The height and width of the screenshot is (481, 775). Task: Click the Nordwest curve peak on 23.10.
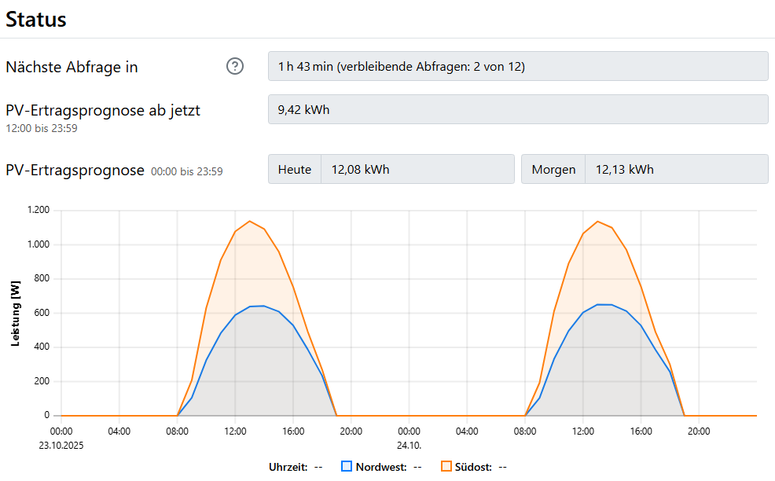(263, 306)
